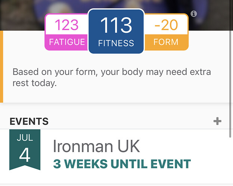Select the Form -20 score badge
The image size is (233, 186).
[x=166, y=32]
